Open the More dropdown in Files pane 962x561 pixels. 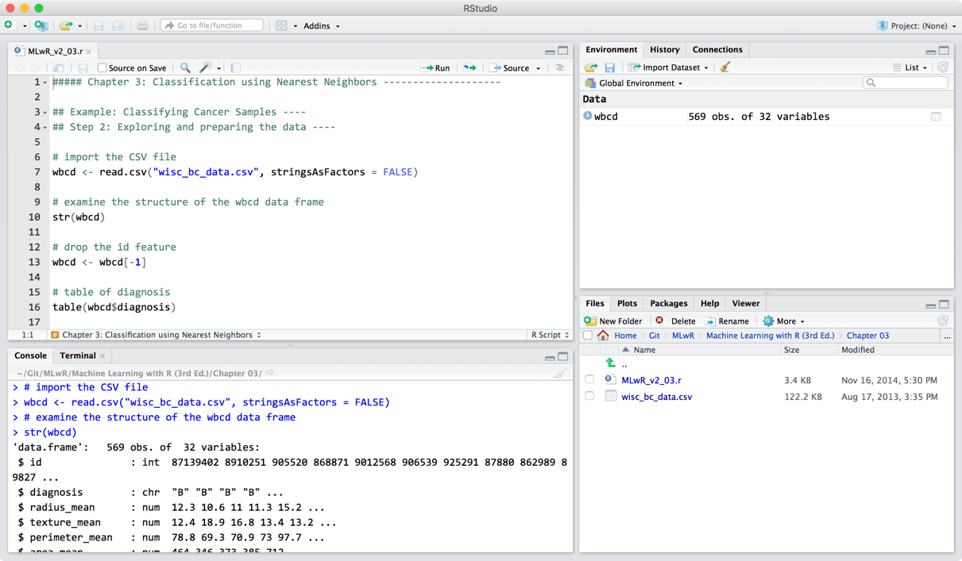[x=784, y=321]
